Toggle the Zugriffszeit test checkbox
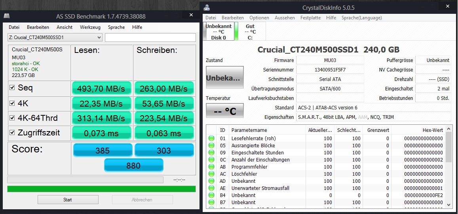Viewport: 458px width, 214px height. 12,133
